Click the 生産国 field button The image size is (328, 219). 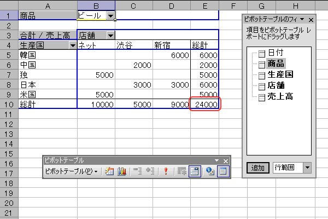48,45
